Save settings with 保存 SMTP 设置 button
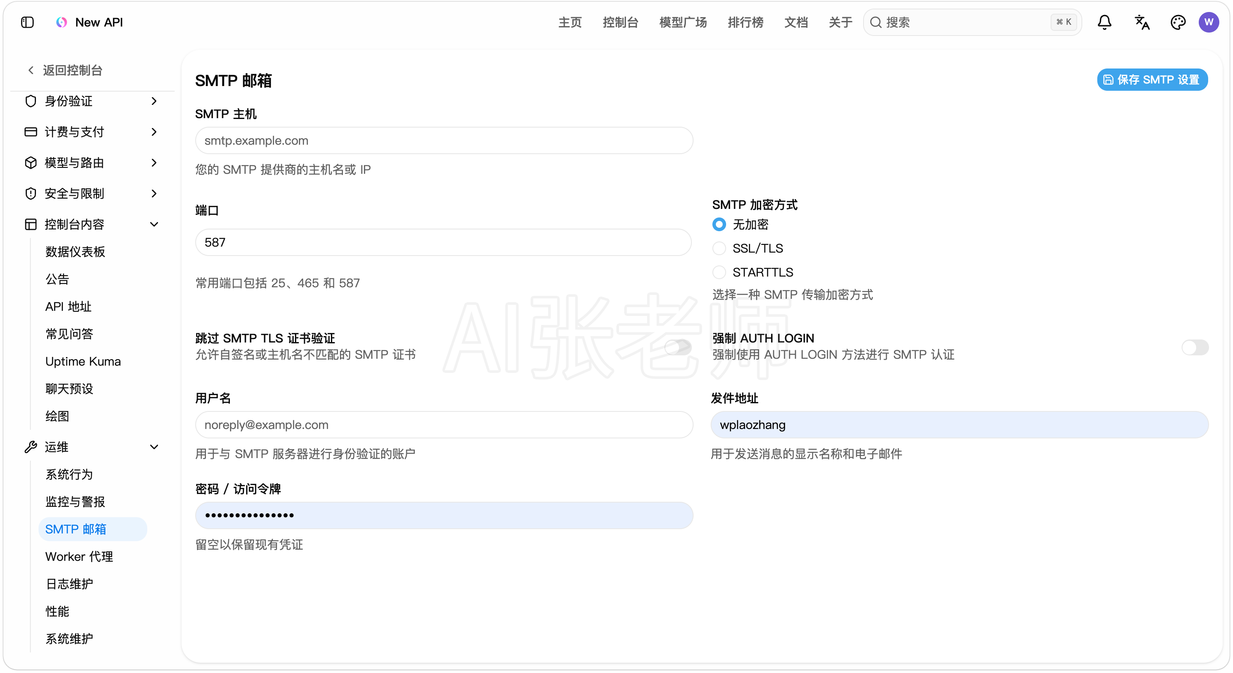The height and width of the screenshot is (673, 1233). click(1152, 80)
